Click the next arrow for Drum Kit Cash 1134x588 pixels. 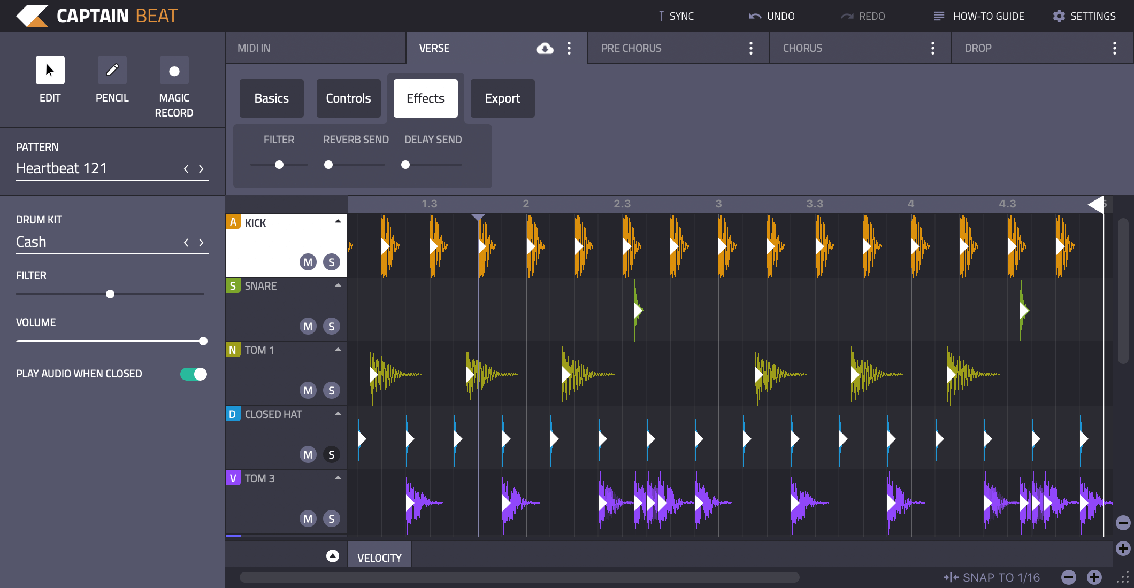(x=202, y=242)
